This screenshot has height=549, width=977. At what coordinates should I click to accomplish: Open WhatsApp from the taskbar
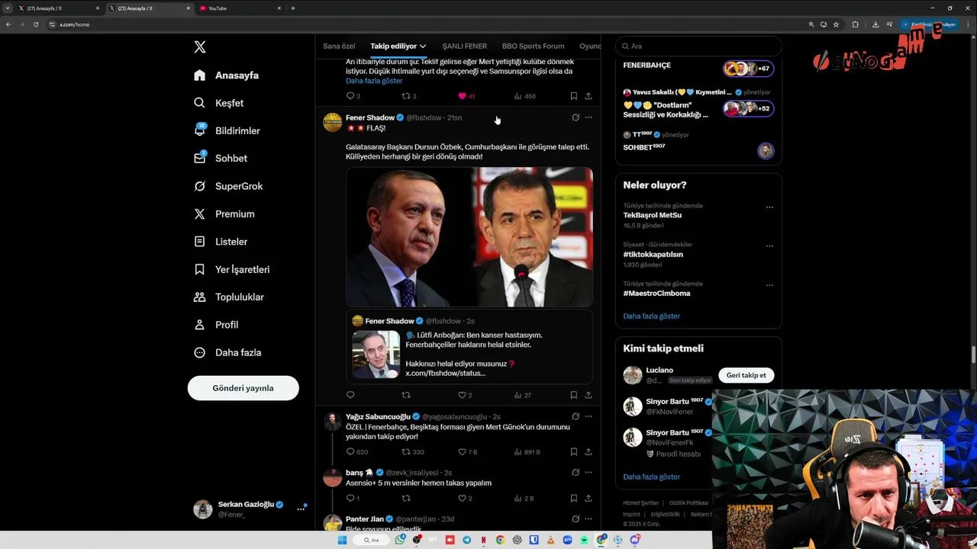pyautogui.click(x=400, y=540)
